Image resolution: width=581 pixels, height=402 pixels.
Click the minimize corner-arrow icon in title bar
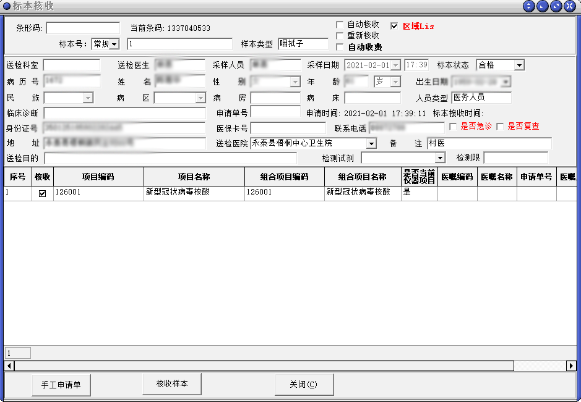click(543, 6)
